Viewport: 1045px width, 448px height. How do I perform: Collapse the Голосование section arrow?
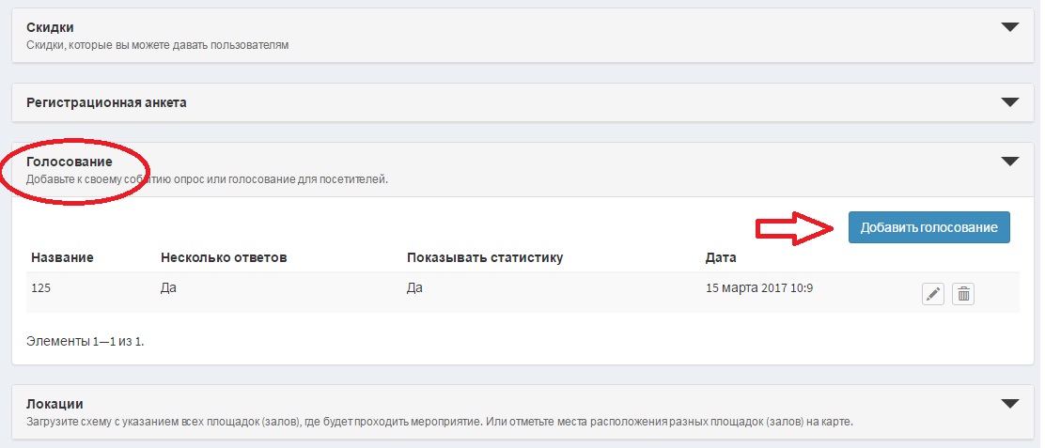click(1009, 162)
